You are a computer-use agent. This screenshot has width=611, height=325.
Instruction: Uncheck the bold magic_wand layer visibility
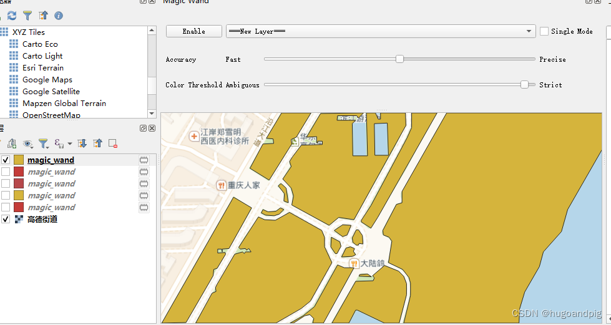click(x=6, y=160)
